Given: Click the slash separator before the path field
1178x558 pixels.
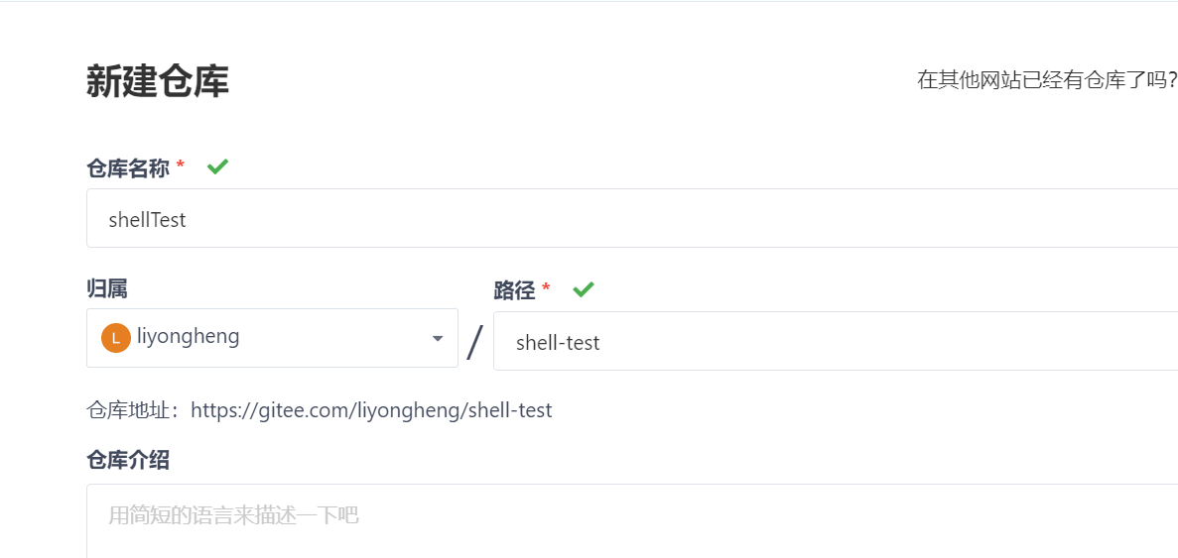Looking at the screenshot, I should [475, 342].
